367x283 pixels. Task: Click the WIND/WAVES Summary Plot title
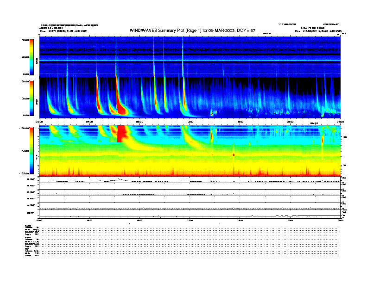point(192,31)
